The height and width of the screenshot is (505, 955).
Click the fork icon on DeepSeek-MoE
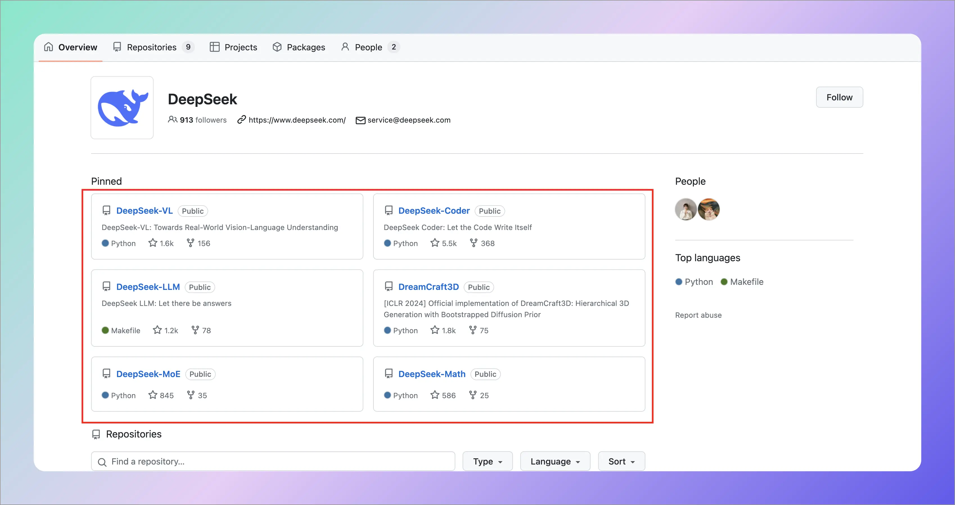[x=191, y=395]
